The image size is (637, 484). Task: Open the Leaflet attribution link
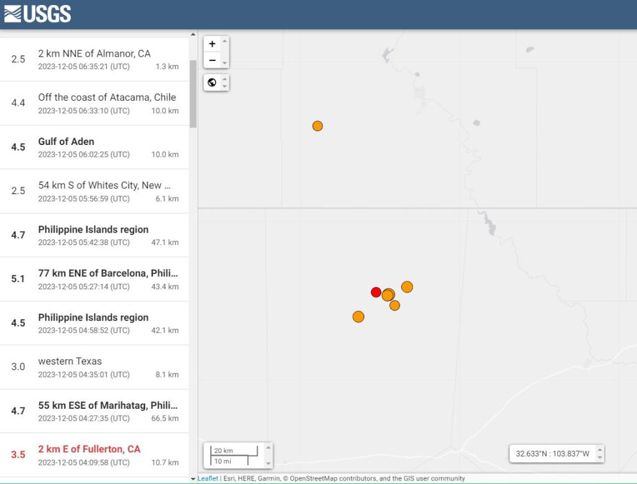[x=208, y=478]
